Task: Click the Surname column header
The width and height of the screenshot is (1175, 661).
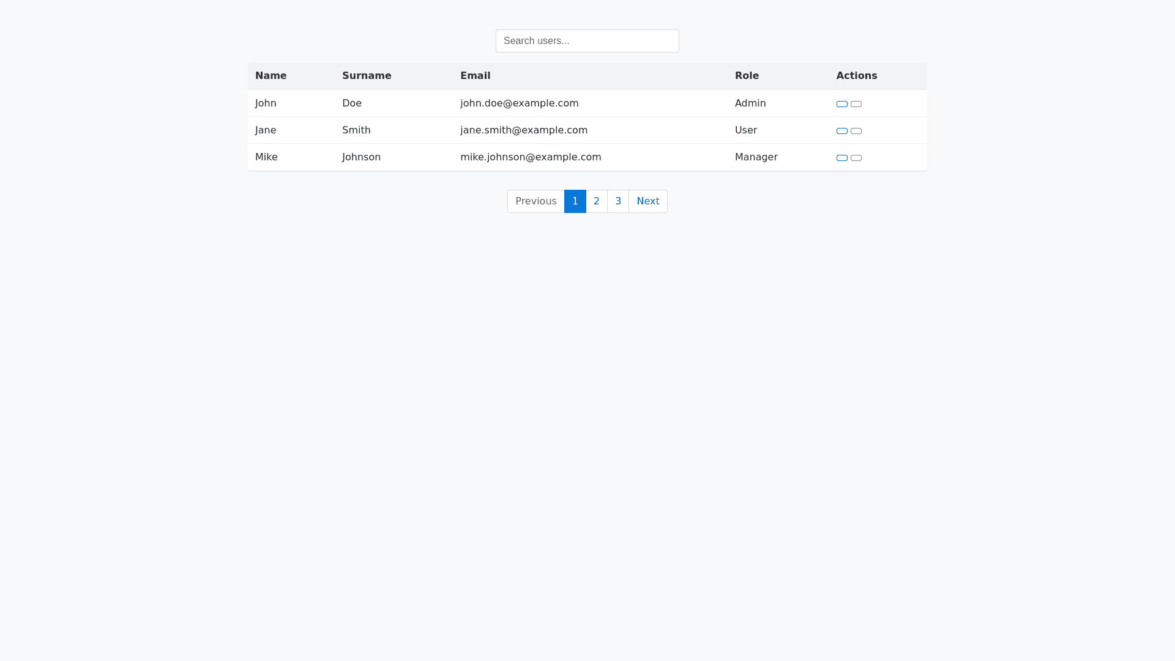Action: [x=367, y=76]
